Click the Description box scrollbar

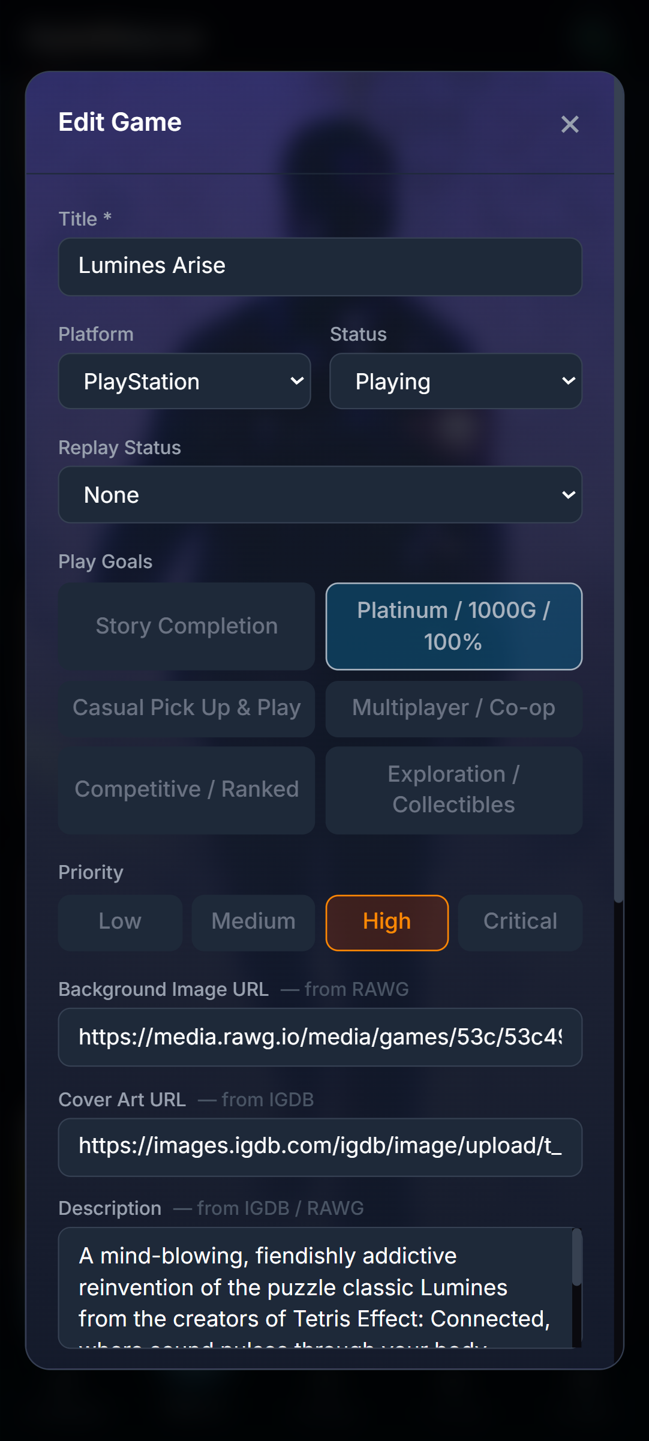[x=577, y=1257]
